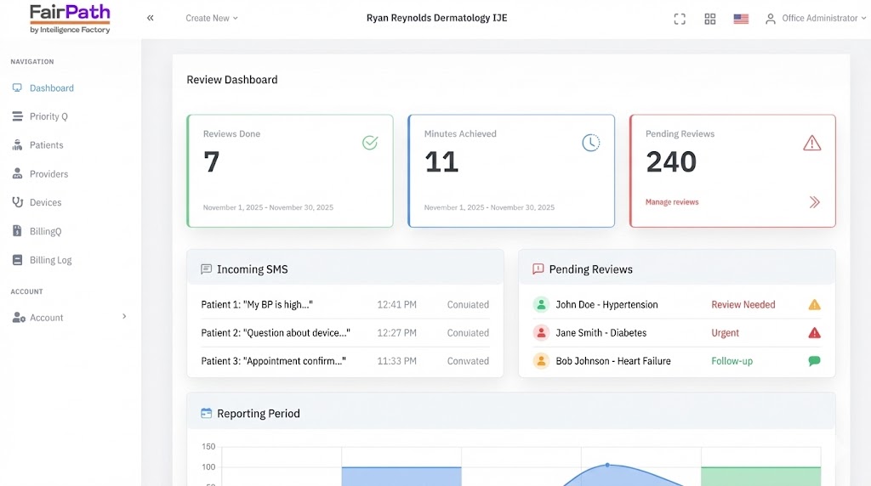Open Devices in navigation
Screen dimensions: 871x486
tap(46, 202)
